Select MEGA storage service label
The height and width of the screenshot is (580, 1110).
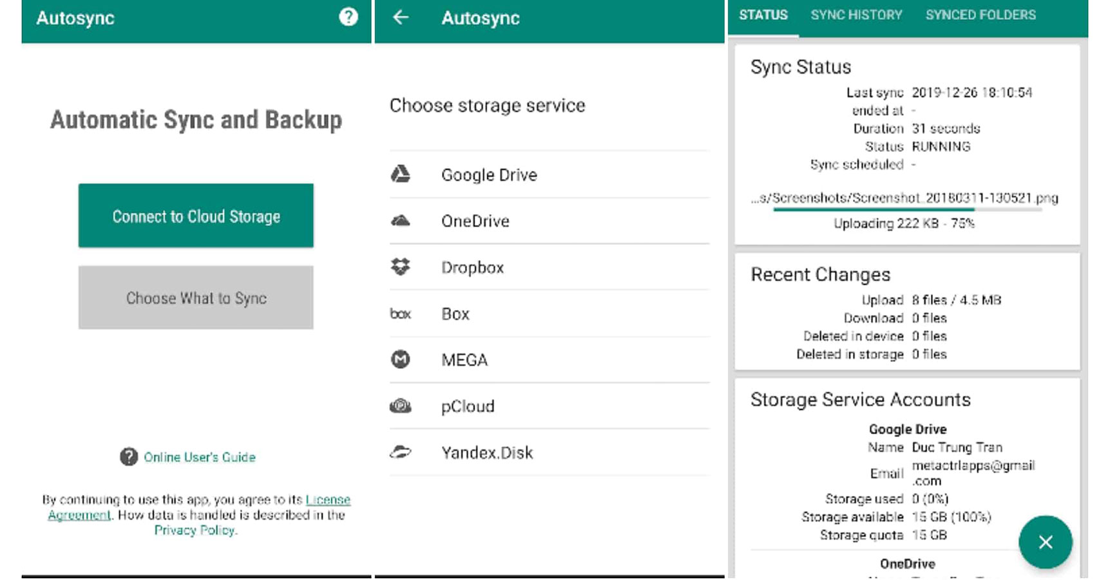click(464, 360)
